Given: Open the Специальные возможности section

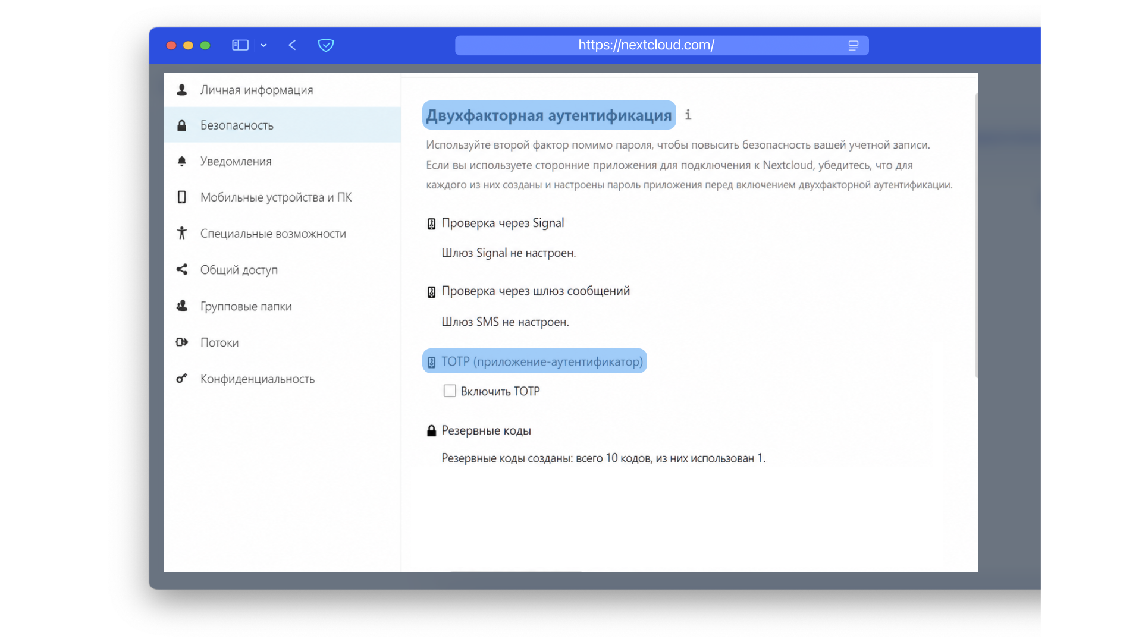Looking at the screenshot, I should [x=283, y=233].
